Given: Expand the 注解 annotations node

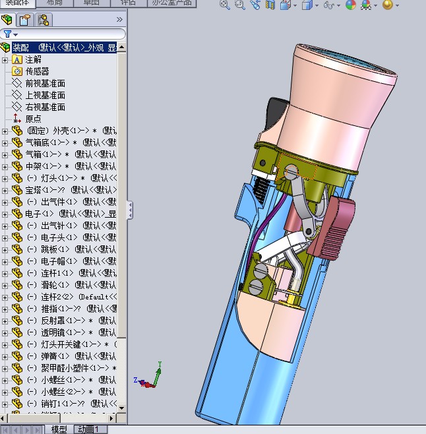Looking at the screenshot, I should (x=5, y=60).
